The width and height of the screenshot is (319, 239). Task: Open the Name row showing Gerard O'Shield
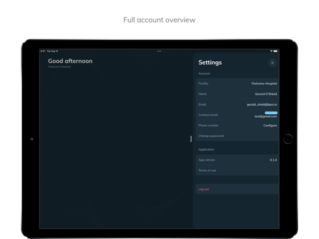coord(237,94)
